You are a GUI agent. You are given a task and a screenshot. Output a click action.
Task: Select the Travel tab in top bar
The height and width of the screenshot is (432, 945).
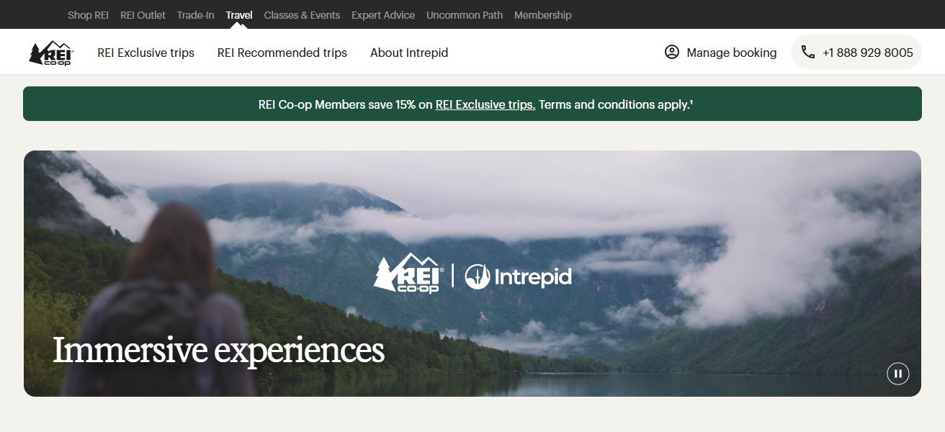coord(239,15)
